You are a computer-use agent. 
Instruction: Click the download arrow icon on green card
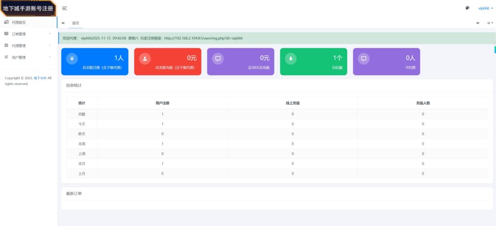[x=291, y=59]
